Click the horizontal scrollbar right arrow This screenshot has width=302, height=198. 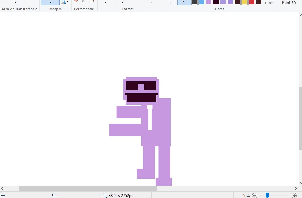tap(296, 188)
